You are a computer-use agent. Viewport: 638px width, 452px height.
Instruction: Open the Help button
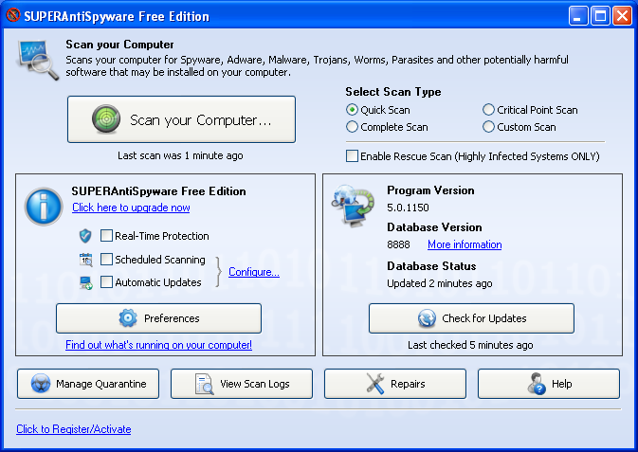(549, 384)
